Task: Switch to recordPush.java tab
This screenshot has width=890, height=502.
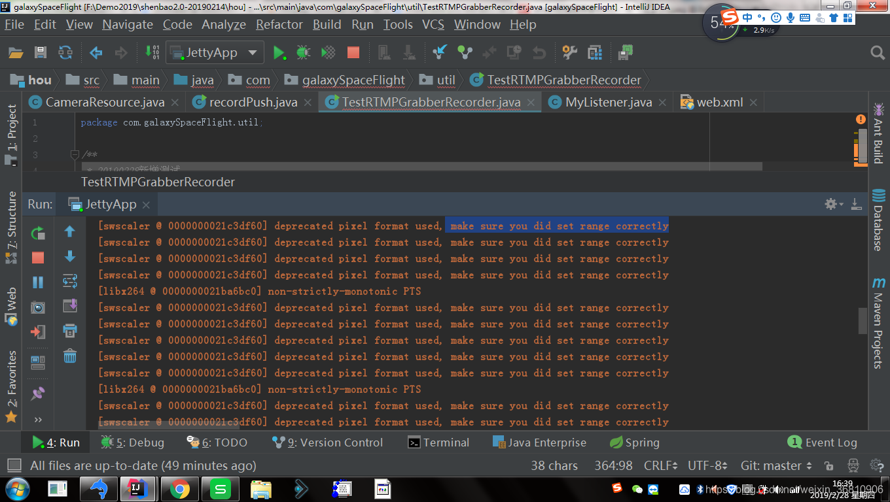Action: pos(253,102)
